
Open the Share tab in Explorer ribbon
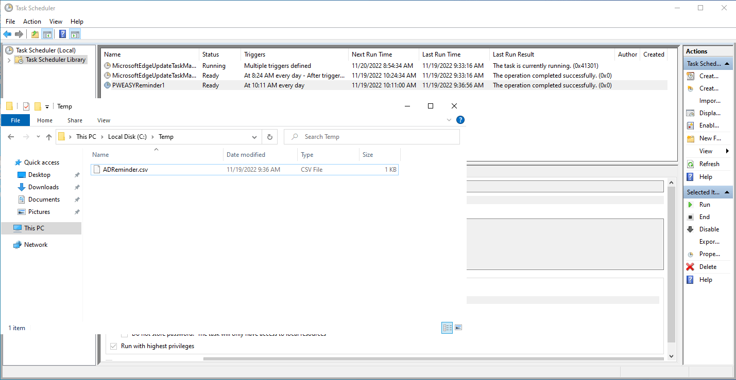click(x=75, y=120)
